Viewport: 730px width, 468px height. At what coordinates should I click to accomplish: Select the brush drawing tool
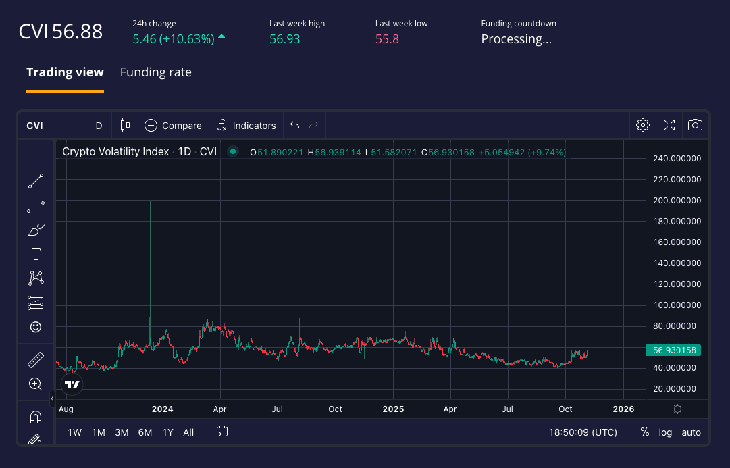point(36,230)
